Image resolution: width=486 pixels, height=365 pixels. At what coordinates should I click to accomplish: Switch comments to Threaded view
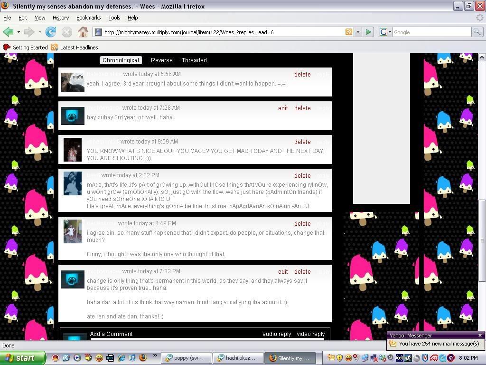194,60
